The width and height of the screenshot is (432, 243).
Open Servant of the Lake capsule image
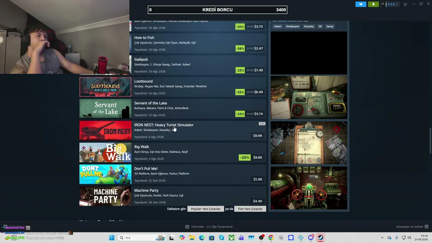(105, 109)
